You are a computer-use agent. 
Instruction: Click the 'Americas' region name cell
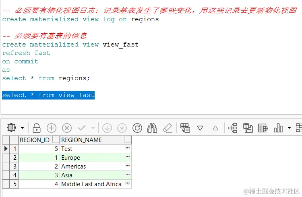[96, 167]
